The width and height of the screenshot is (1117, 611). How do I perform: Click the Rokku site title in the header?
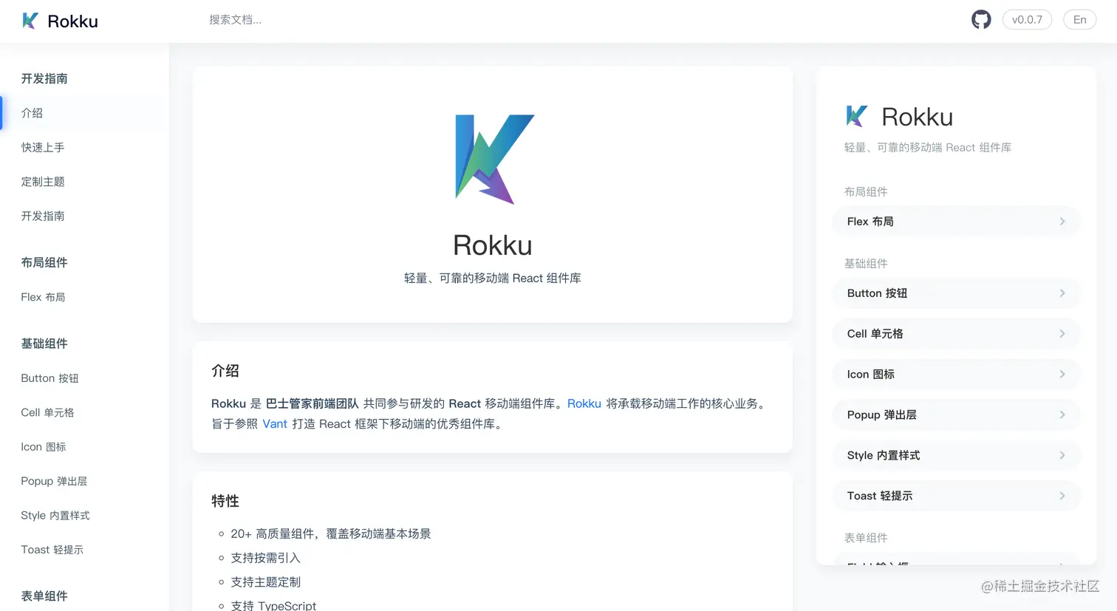72,21
